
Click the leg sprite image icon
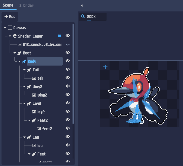point(34,146)
